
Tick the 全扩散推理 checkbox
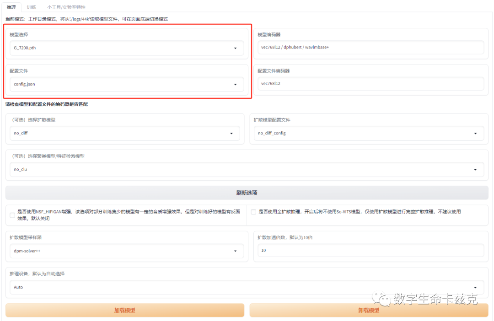click(253, 212)
